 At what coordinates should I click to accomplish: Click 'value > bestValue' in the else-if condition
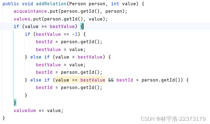click(x=79, y=57)
